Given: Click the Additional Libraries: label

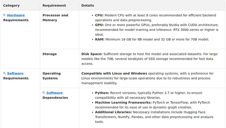Looking at the screenshot, I should [x=113, y=112].
